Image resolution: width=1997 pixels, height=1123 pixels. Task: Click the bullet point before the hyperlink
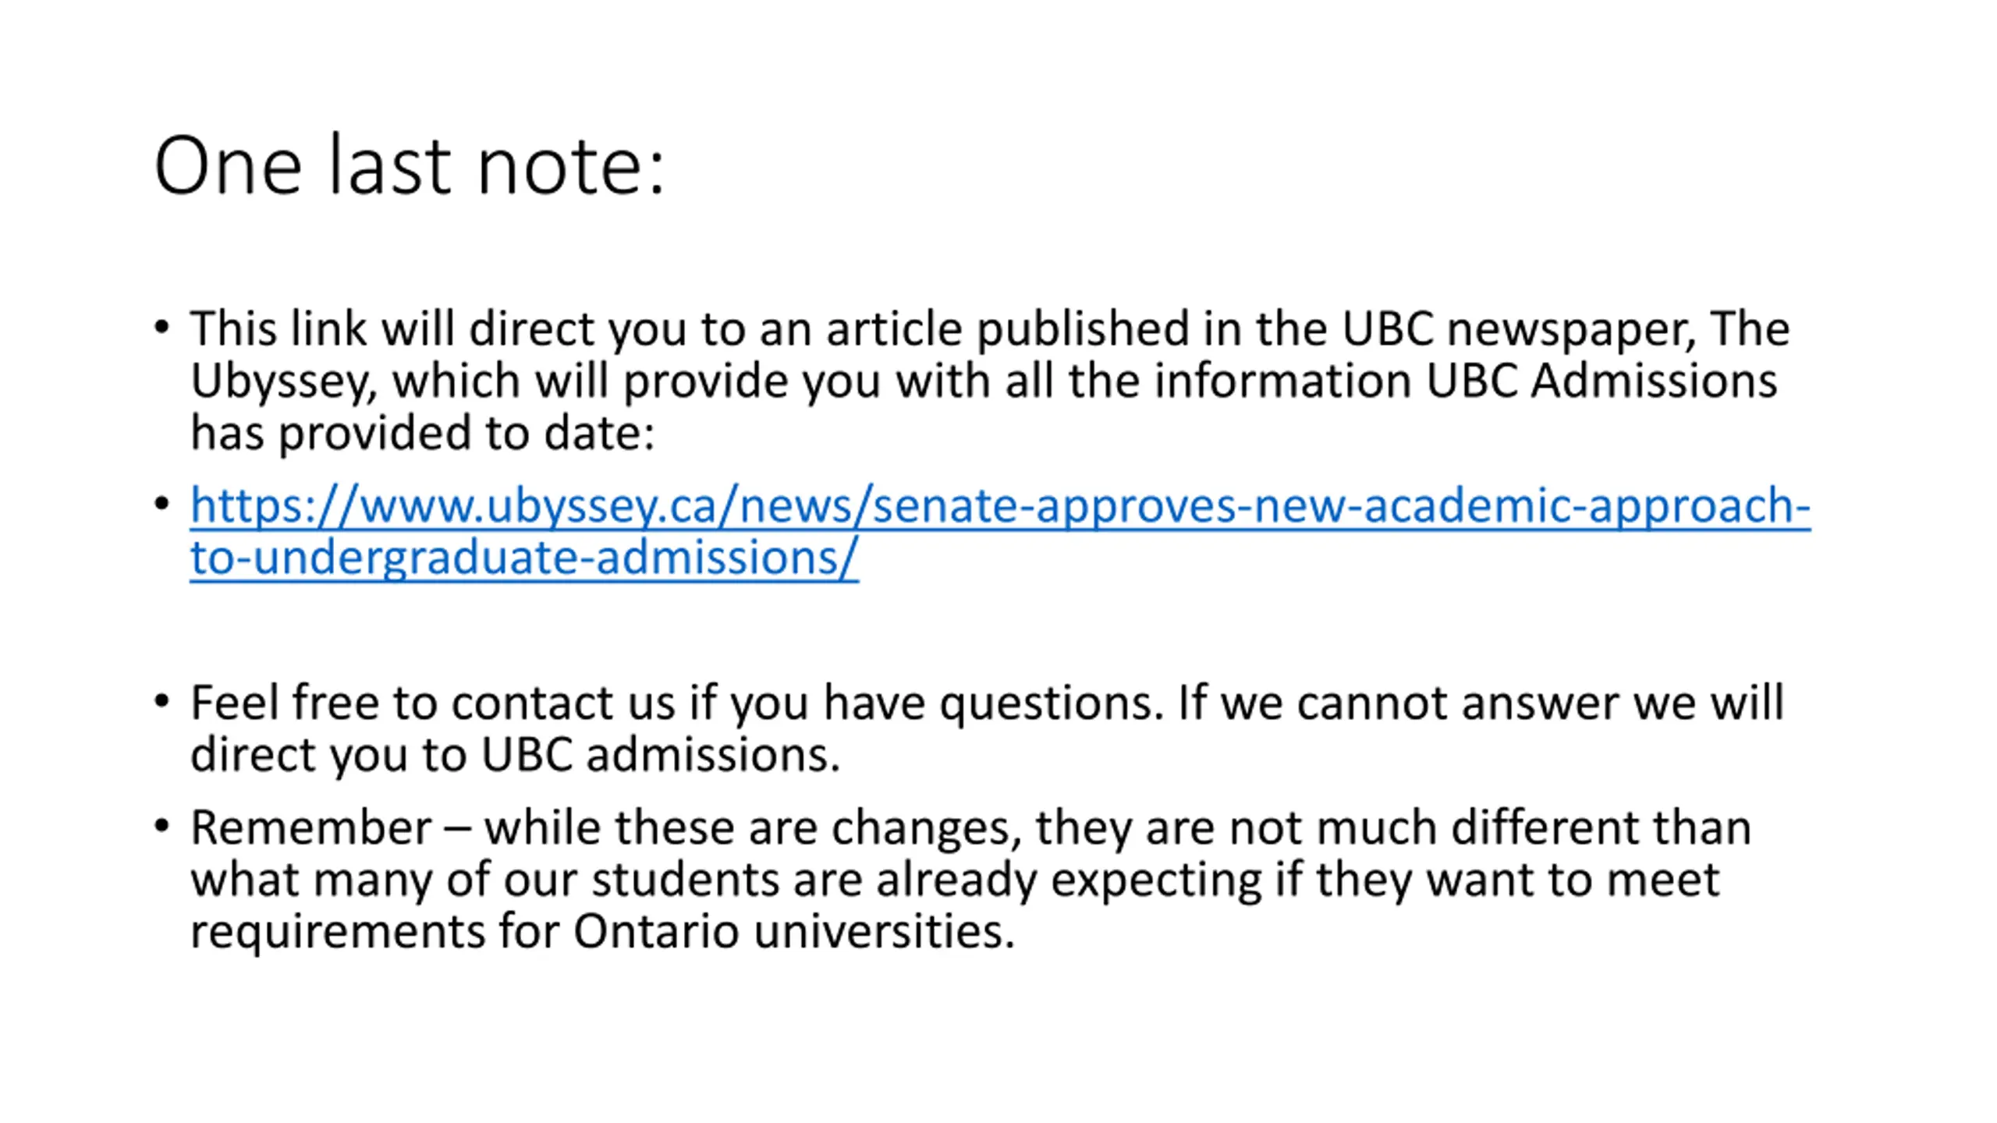pos(161,505)
